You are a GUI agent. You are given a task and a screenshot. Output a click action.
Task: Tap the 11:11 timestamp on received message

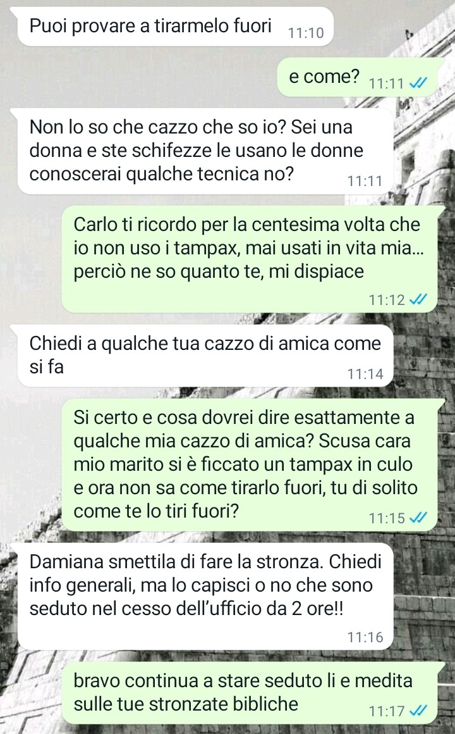365,181
